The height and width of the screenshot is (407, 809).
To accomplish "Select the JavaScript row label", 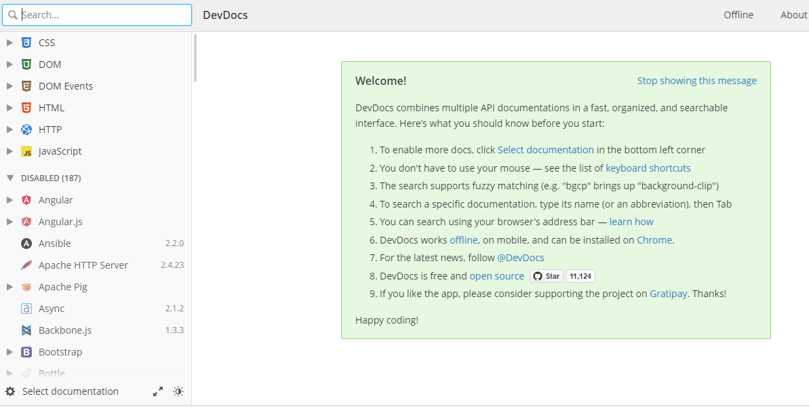I will point(60,151).
